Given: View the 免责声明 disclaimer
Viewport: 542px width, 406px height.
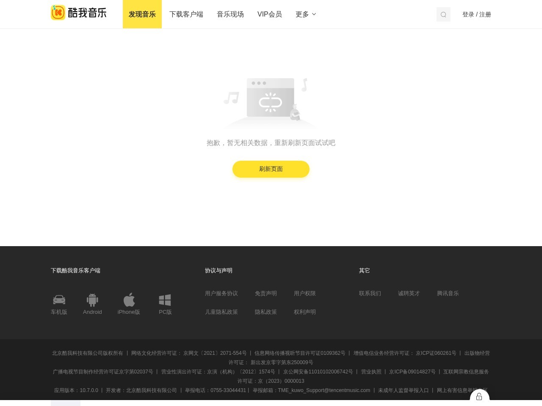Looking at the screenshot, I should 265,293.
